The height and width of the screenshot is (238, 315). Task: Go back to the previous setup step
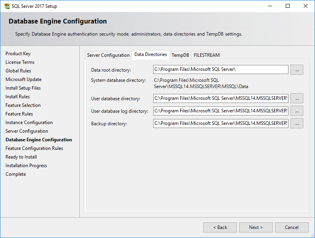point(220,227)
